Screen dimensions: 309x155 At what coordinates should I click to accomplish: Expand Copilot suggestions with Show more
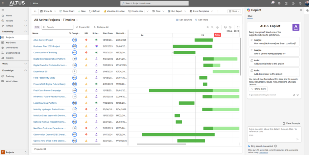pyautogui.click(x=258, y=89)
